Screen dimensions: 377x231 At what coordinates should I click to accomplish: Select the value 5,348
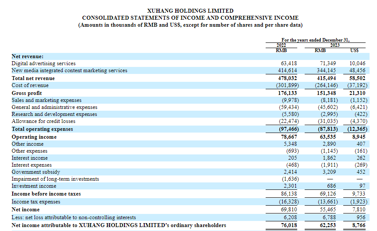pyautogui.click(x=290, y=144)
